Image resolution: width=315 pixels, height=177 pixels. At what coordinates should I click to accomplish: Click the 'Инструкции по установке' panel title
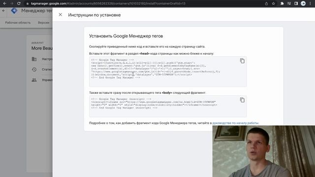point(94,15)
